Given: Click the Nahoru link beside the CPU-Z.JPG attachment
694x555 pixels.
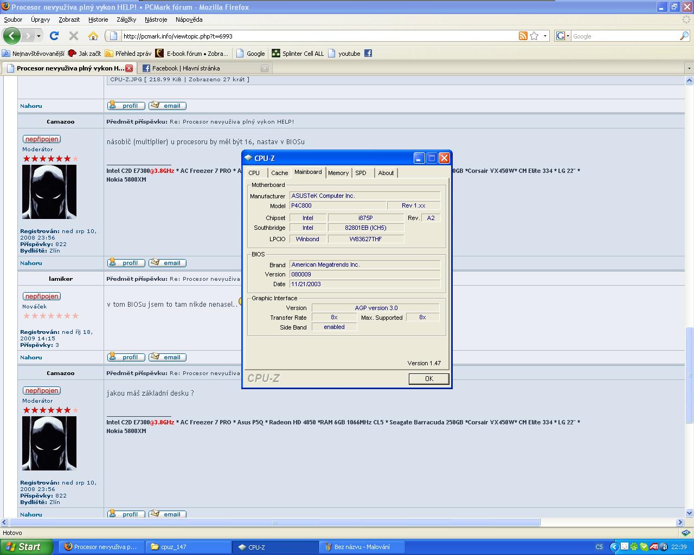Looking at the screenshot, I should 31,106.
